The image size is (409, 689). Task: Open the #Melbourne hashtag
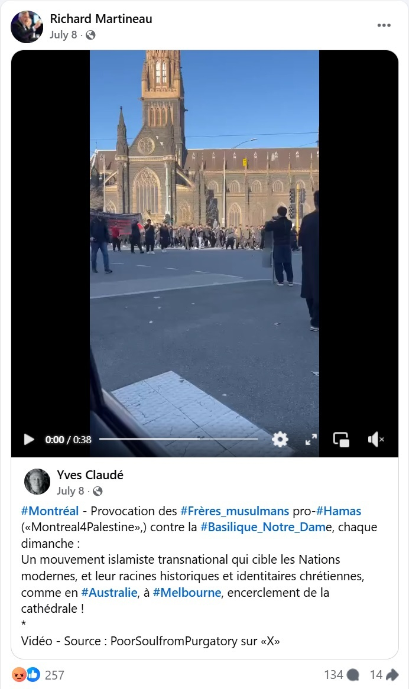pos(187,592)
